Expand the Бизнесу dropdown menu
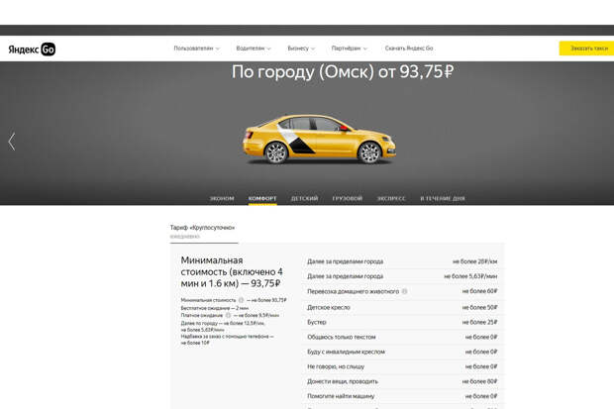This screenshot has width=614, height=409. point(301,49)
